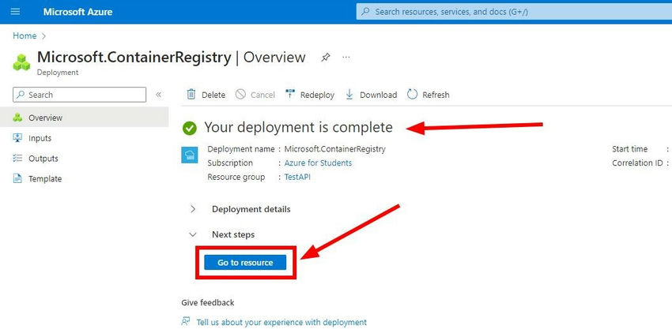The image size is (672, 329).
Task: Collapse the sidebar with double chevron
Action: [159, 95]
